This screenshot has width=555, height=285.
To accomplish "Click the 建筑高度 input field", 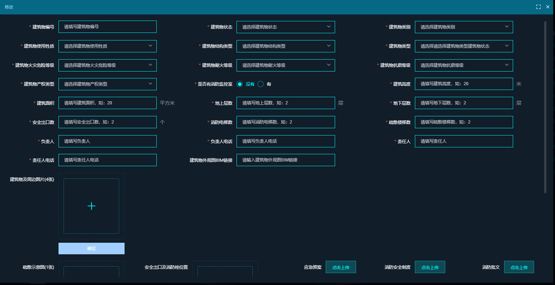I will click(464, 84).
